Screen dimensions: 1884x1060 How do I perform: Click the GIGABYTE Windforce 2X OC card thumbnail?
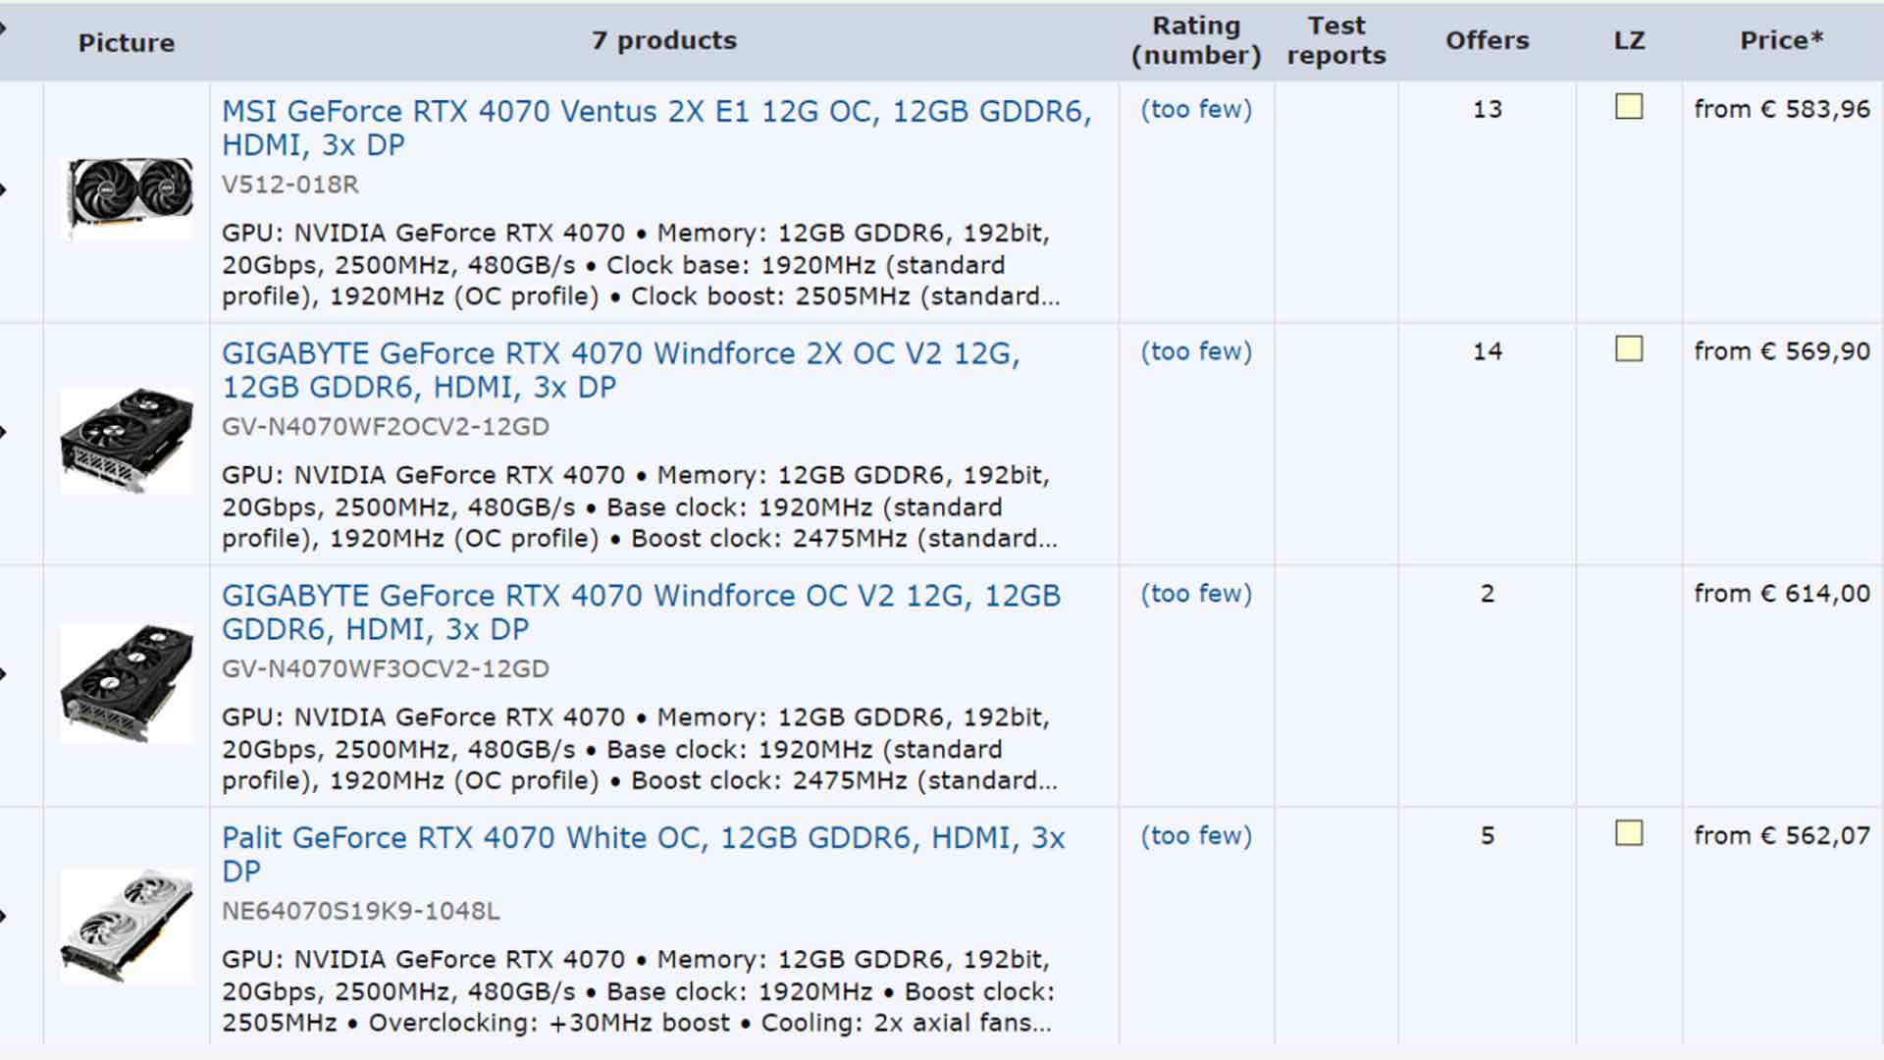[x=127, y=441]
